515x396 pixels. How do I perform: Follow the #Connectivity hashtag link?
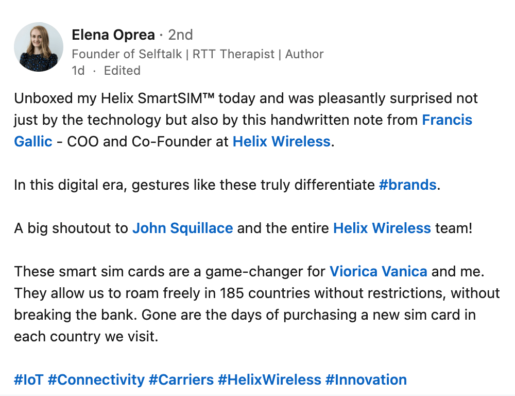96,380
